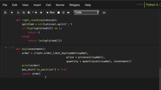This screenshot has height=90, width=161.
Task: Click the 'def right_rounding(Lotsize):' code line
Action: (37, 20)
